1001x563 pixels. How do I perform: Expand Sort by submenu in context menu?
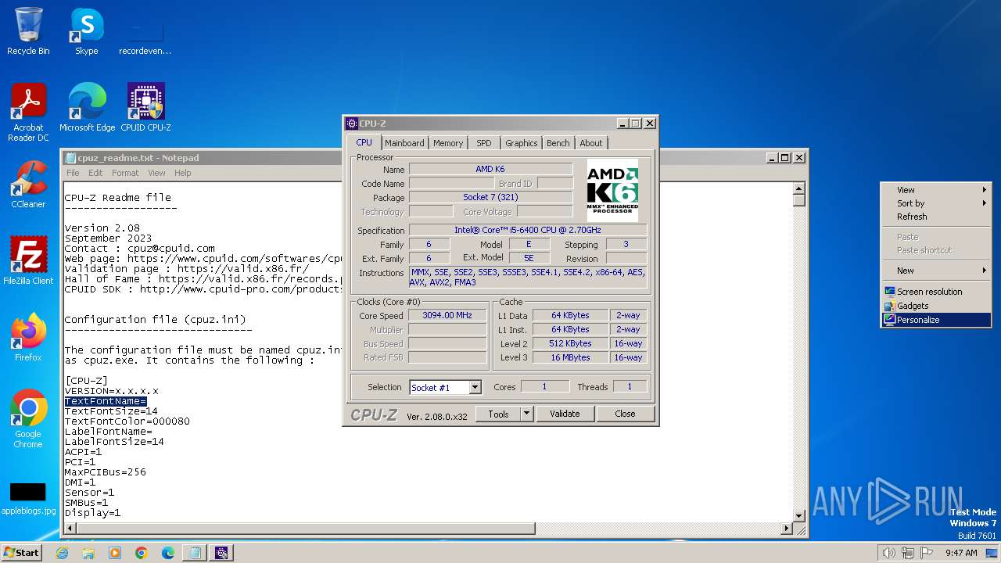[936, 203]
